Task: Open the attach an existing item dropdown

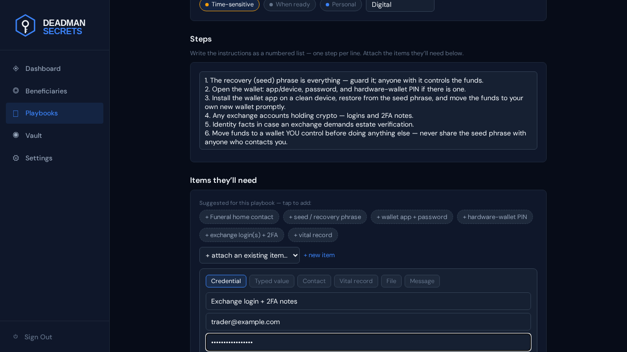Action: coord(249,255)
